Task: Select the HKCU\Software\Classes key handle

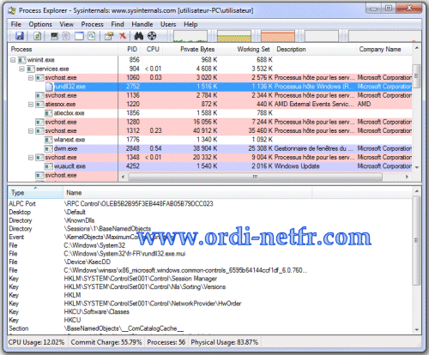Action: click(x=210, y=312)
